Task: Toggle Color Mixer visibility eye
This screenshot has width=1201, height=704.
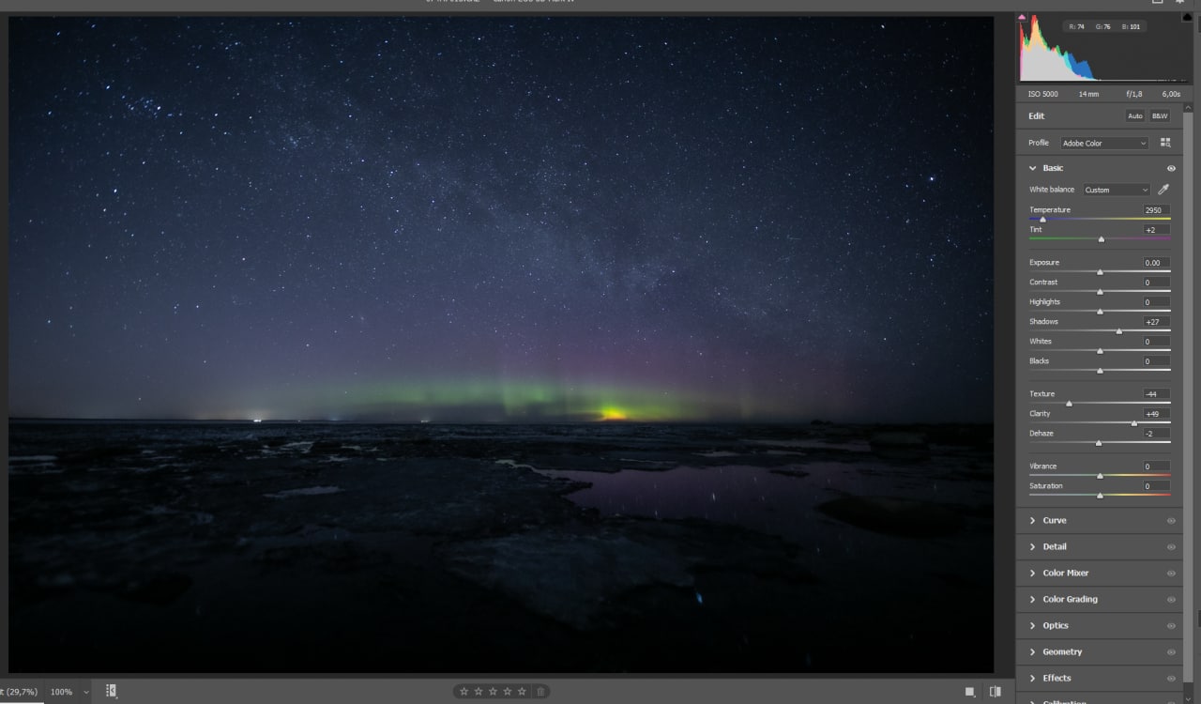Action: (1171, 573)
